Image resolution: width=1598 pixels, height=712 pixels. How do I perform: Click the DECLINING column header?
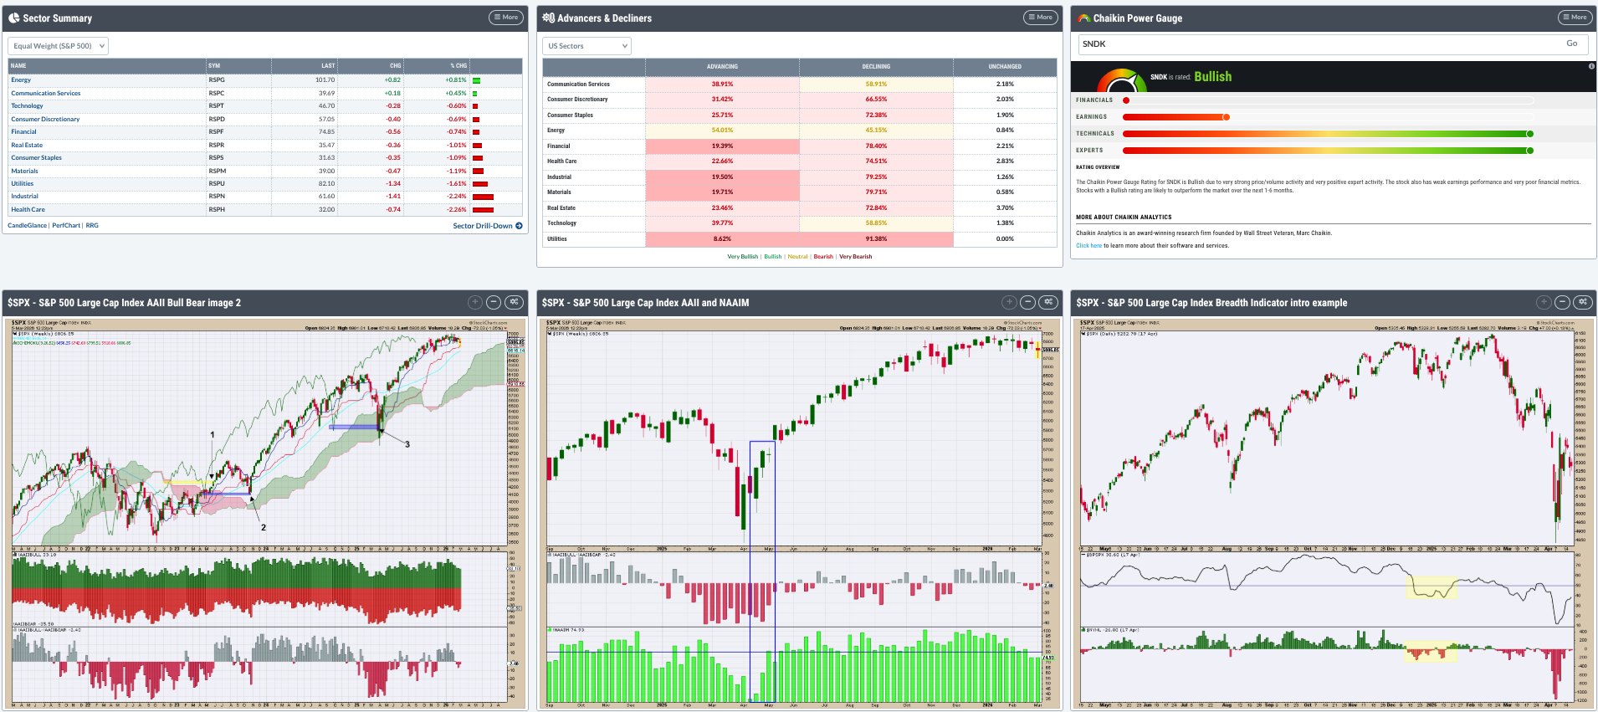[876, 67]
